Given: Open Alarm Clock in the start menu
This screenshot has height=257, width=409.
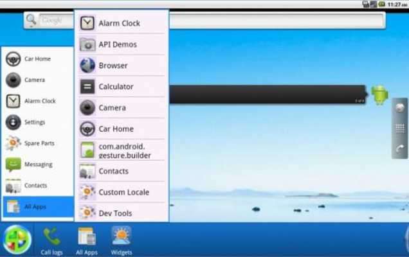Looking at the screenshot, I should pyautogui.click(x=38, y=101).
